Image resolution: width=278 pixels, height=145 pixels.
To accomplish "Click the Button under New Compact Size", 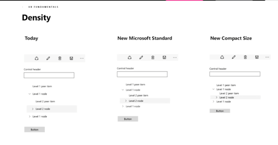I will [x=220, y=111].
